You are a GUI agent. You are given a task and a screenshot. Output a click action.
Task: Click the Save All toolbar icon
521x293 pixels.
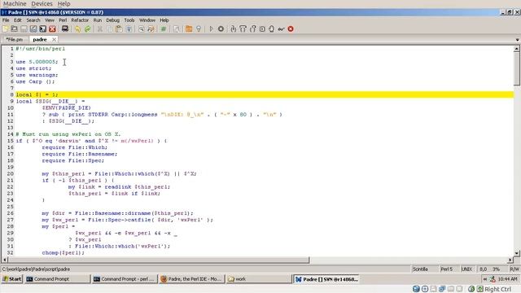(43, 29)
